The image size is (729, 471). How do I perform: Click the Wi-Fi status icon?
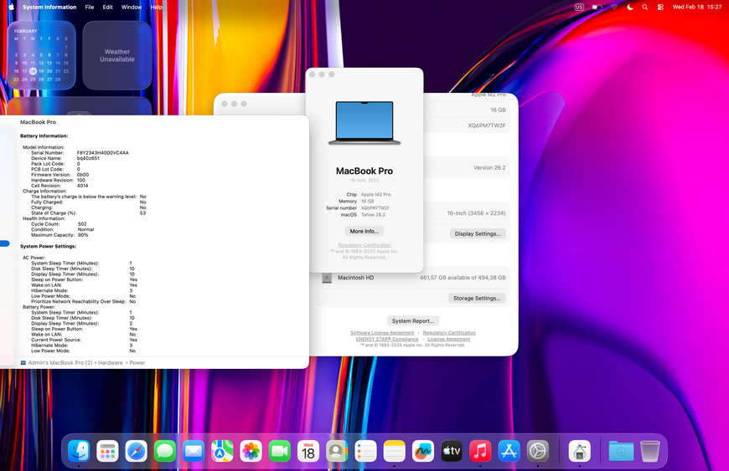(614, 7)
